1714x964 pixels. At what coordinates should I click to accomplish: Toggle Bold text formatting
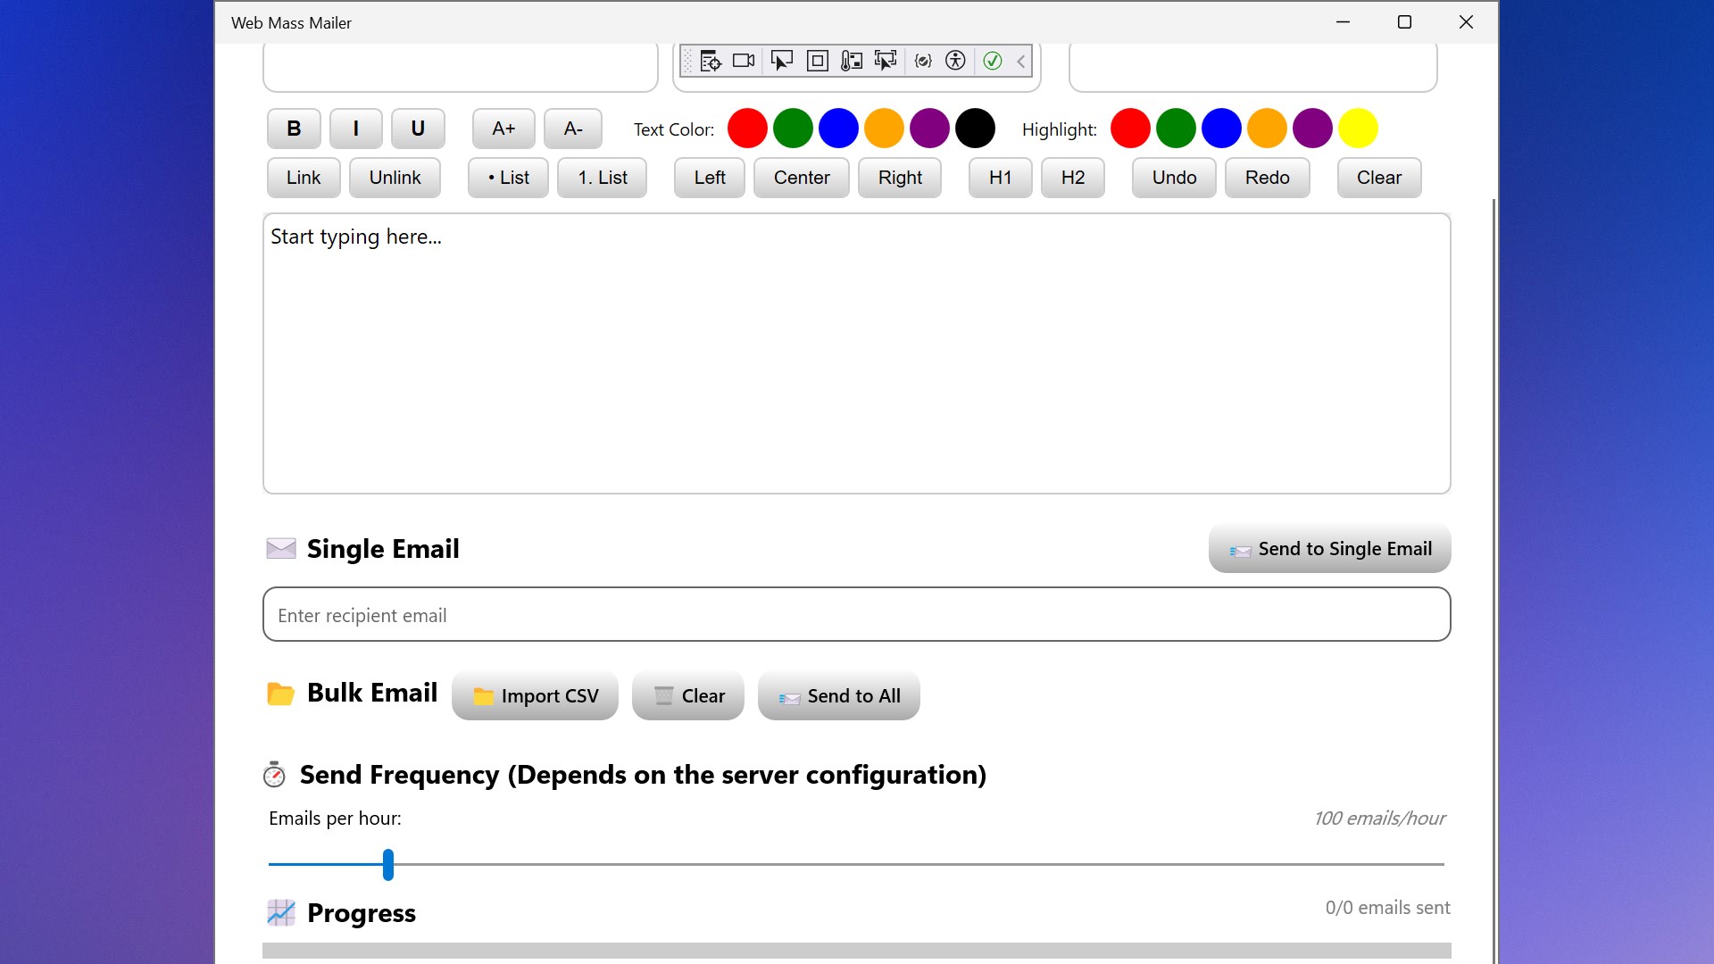294,129
